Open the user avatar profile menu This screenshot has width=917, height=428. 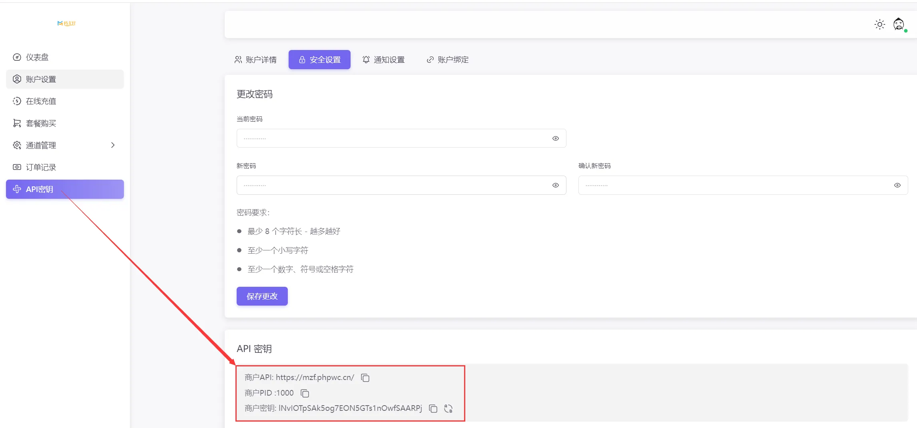899,24
